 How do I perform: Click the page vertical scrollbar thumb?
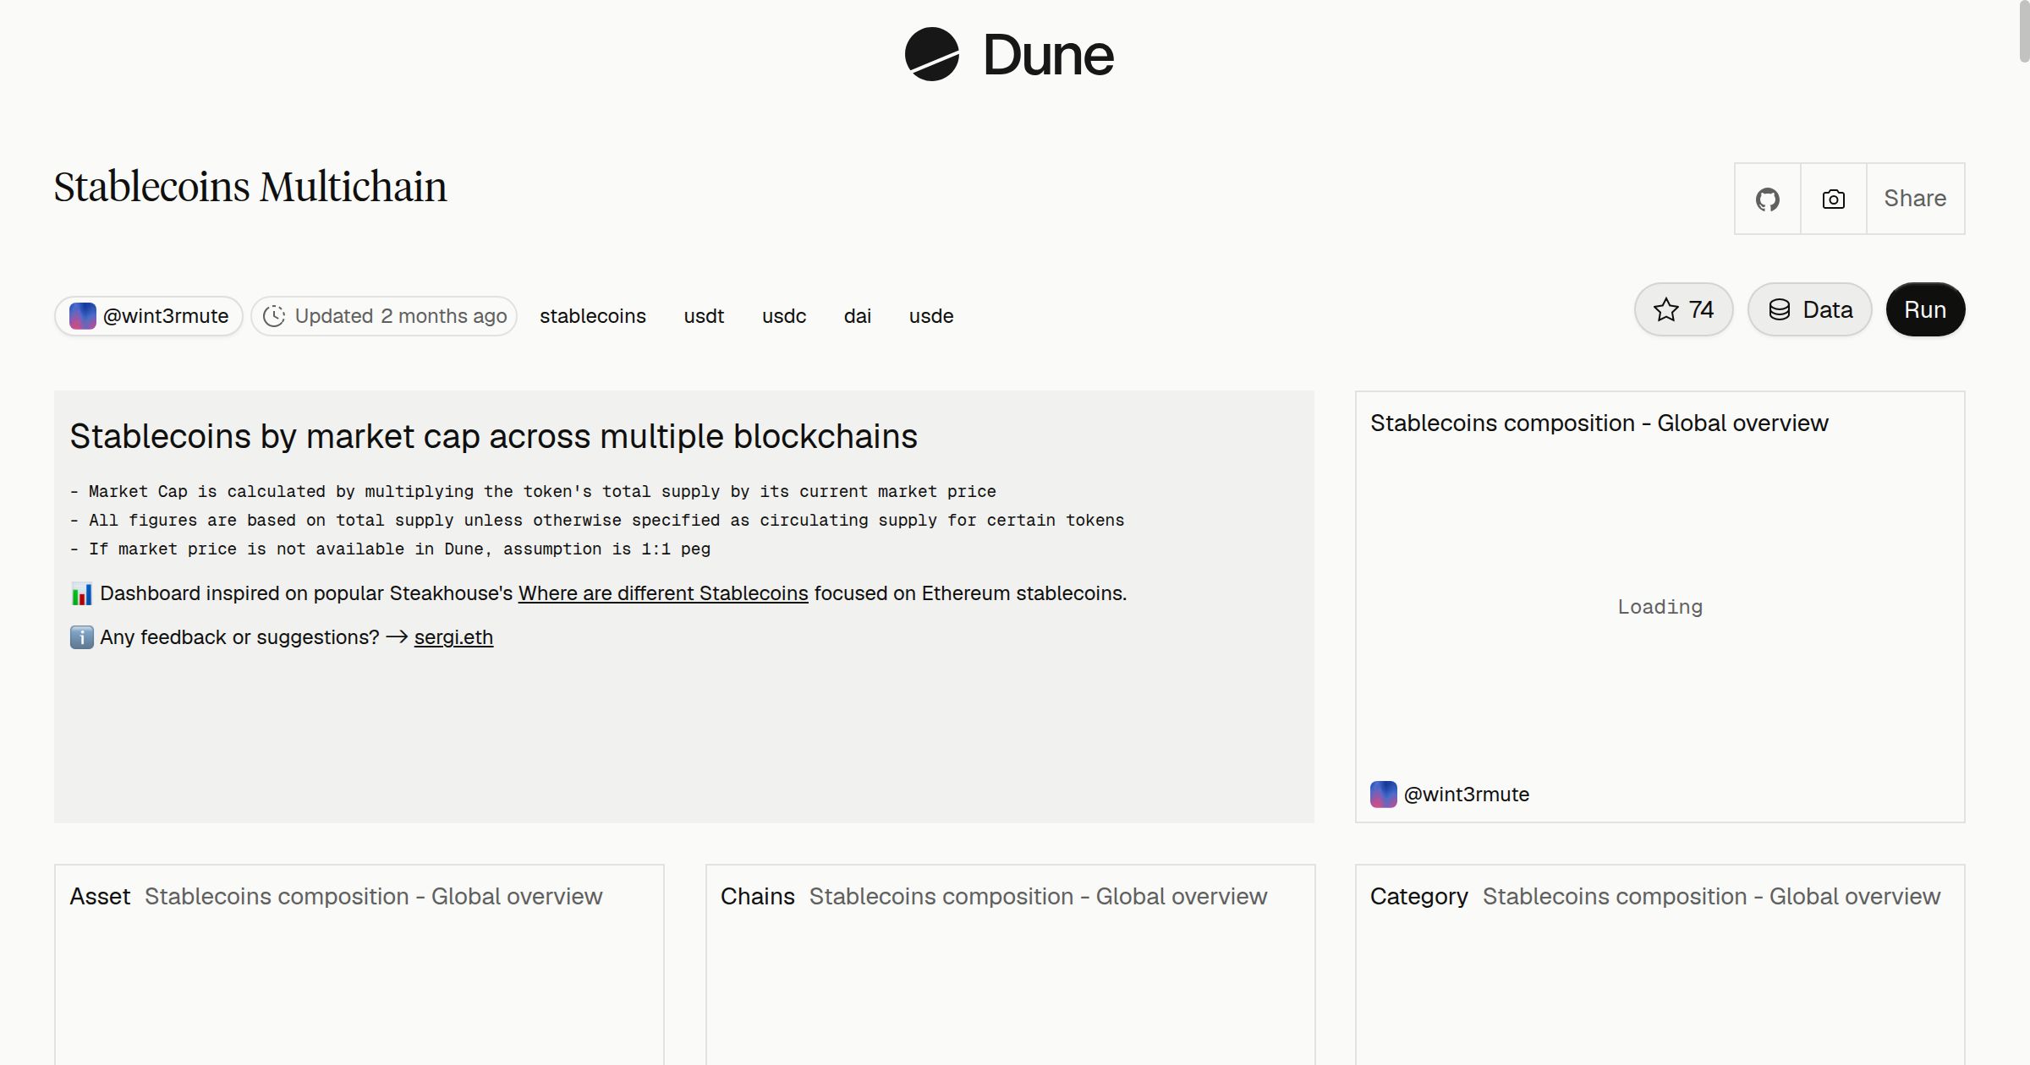(2023, 31)
